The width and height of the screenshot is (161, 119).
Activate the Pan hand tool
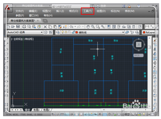(x=88, y=27)
